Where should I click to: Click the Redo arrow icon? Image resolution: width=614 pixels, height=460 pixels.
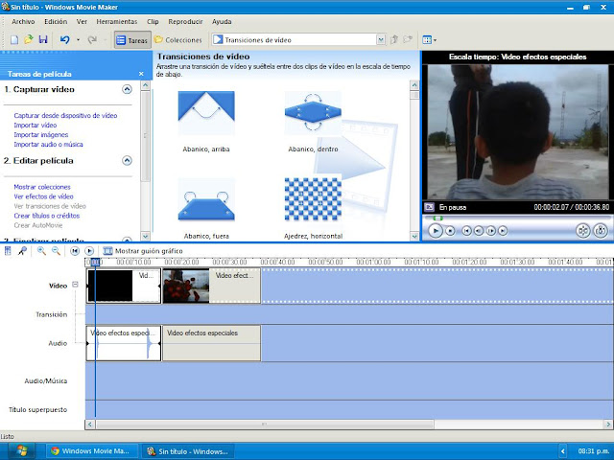pyautogui.click(x=92, y=40)
